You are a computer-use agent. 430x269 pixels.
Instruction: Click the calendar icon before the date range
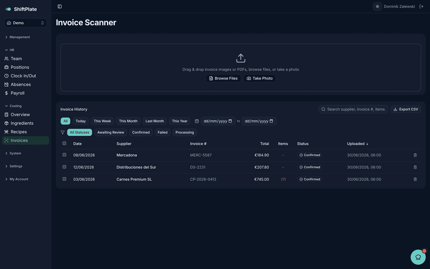(x=197, y=121)
